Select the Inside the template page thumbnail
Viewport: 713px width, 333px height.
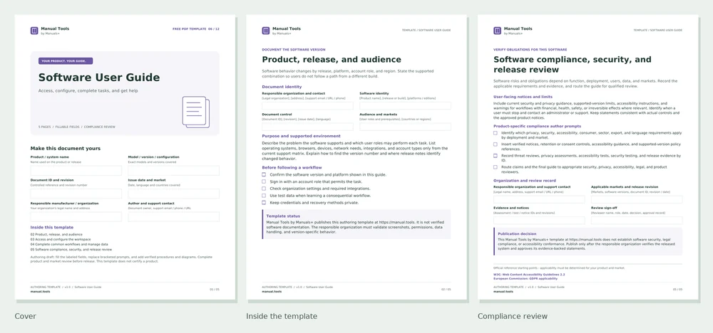tap(356, 157)
